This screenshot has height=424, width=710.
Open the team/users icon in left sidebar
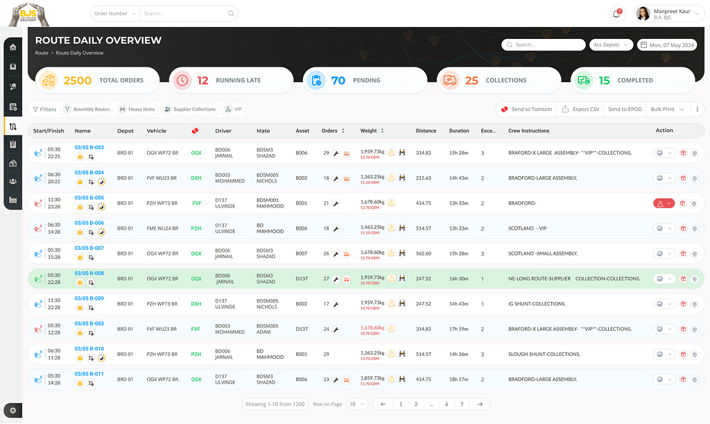pos(12,181)
